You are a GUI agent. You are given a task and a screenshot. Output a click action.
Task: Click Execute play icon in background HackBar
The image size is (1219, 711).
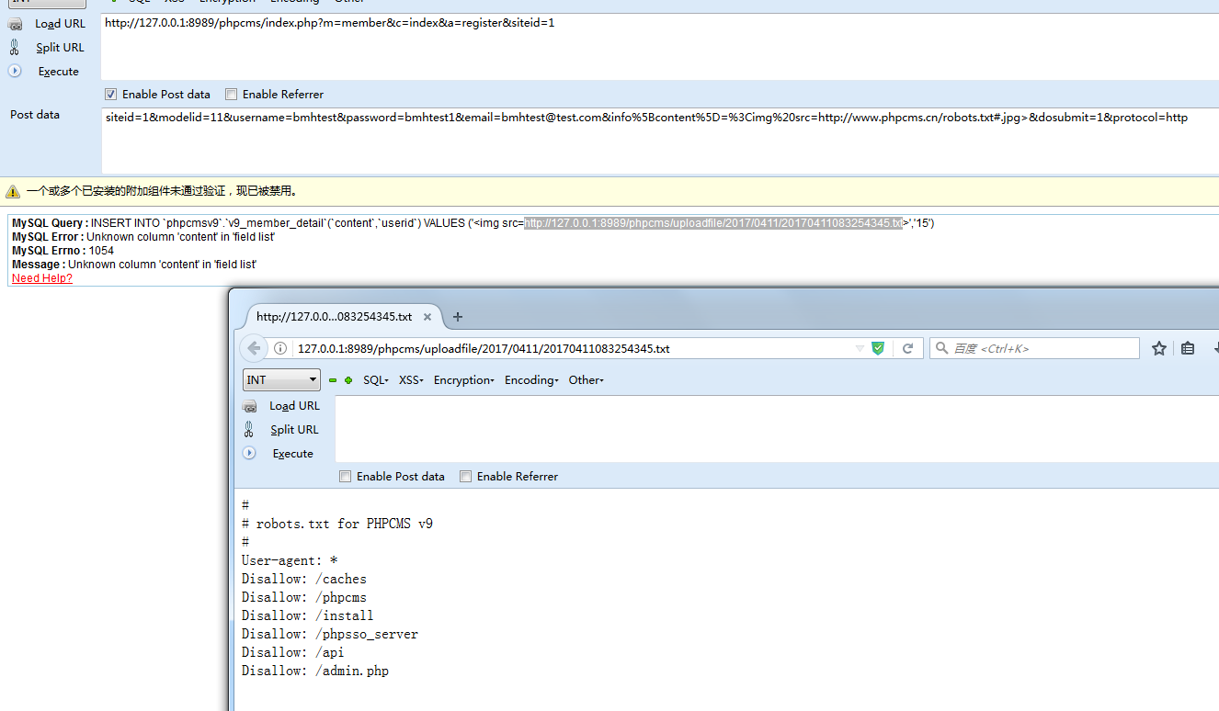click(15, 71)
